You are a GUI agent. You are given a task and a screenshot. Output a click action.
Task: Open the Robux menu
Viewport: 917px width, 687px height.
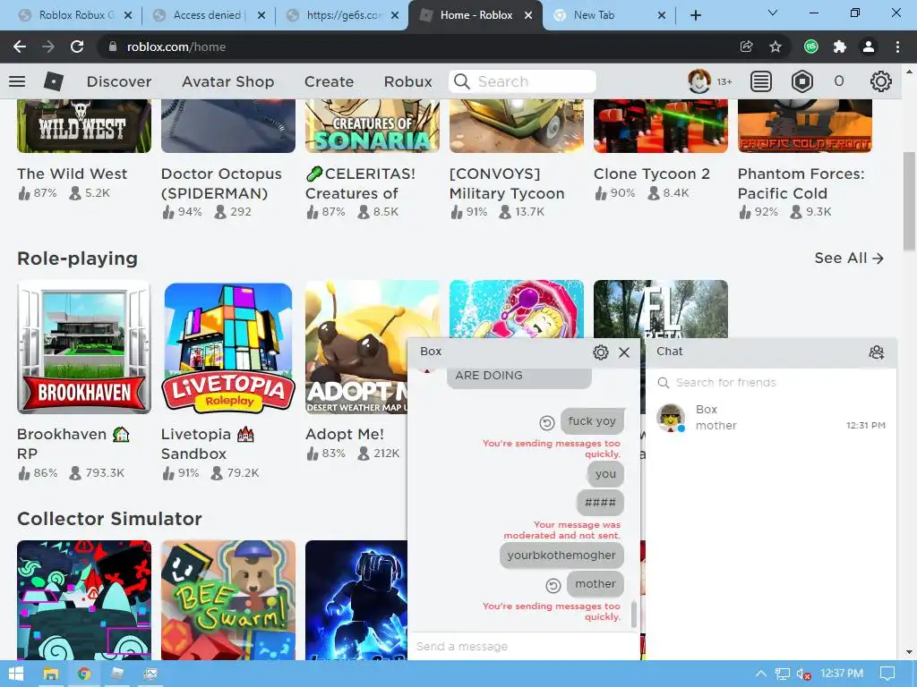407,81
